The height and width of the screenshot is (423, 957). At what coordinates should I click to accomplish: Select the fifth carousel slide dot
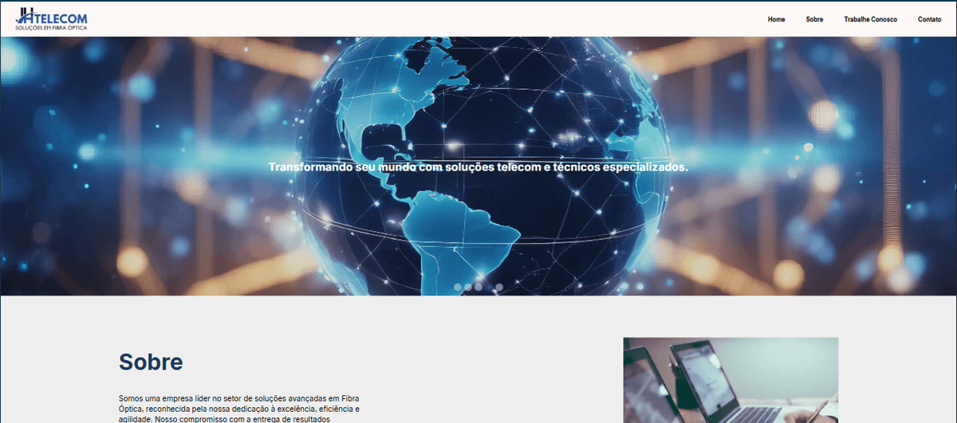(x=499, y=287)
